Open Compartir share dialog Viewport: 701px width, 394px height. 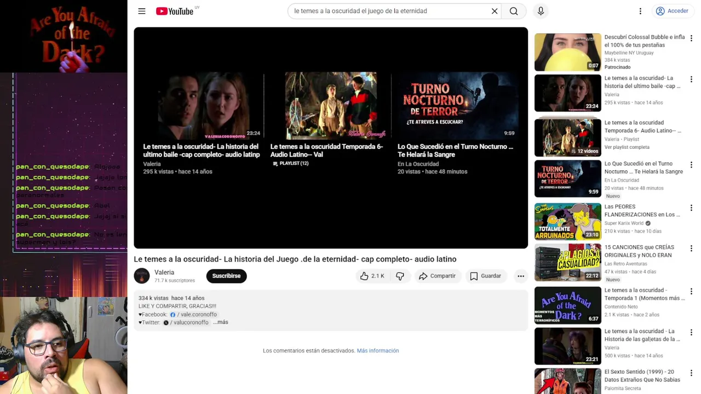click(437, 276)
